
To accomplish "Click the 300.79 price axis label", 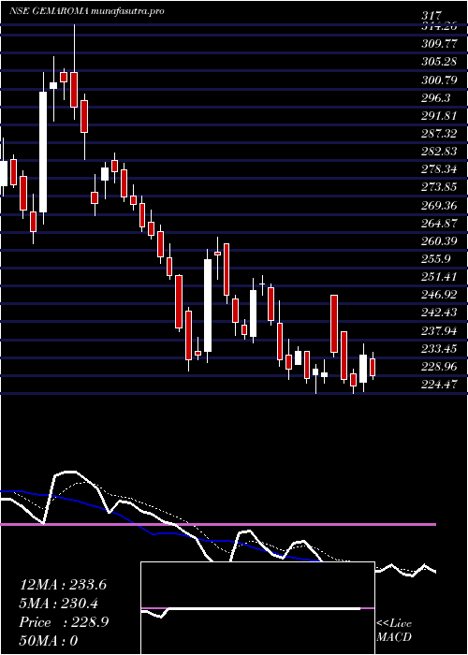I will (x=439, y=80).
